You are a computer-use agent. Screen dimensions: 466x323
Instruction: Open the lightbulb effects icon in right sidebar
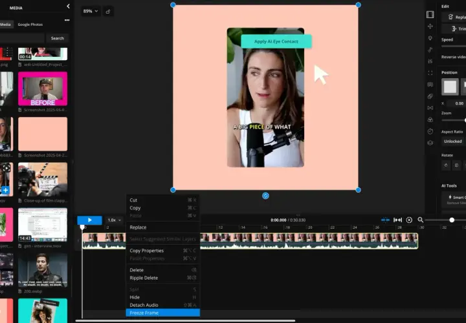tap(430, 38)
